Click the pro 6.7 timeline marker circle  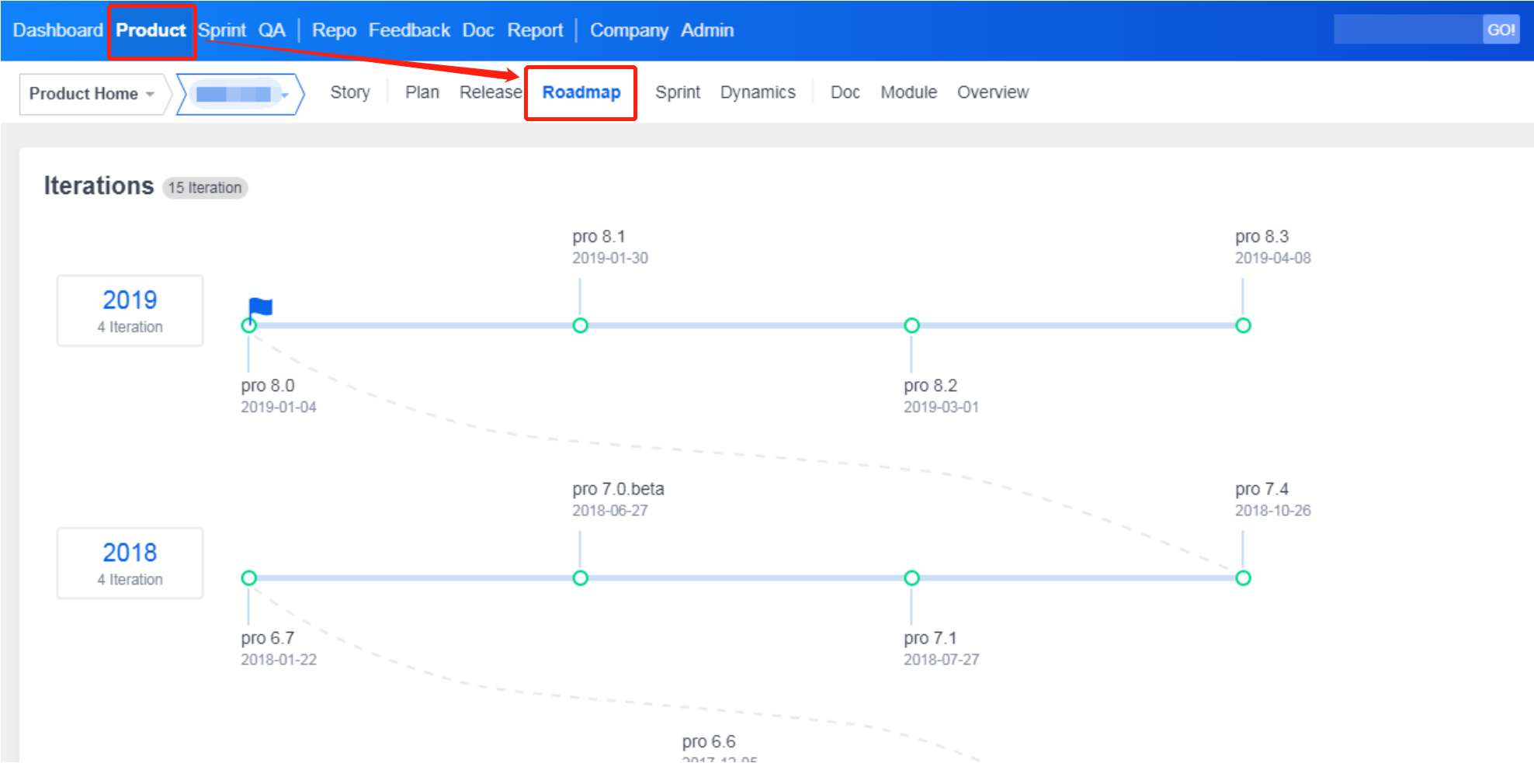click(248, 578)
